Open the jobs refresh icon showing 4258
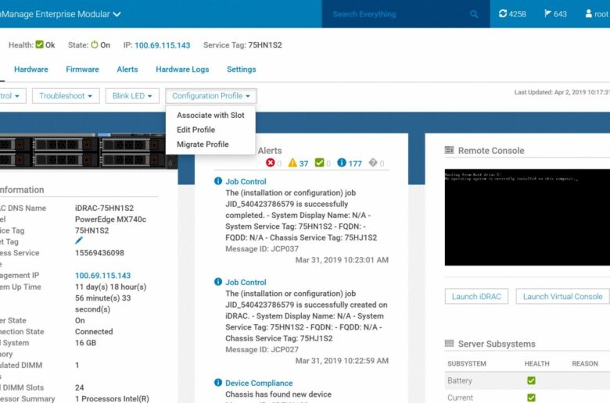Screen dimensions: 610x403 point(503,13)
